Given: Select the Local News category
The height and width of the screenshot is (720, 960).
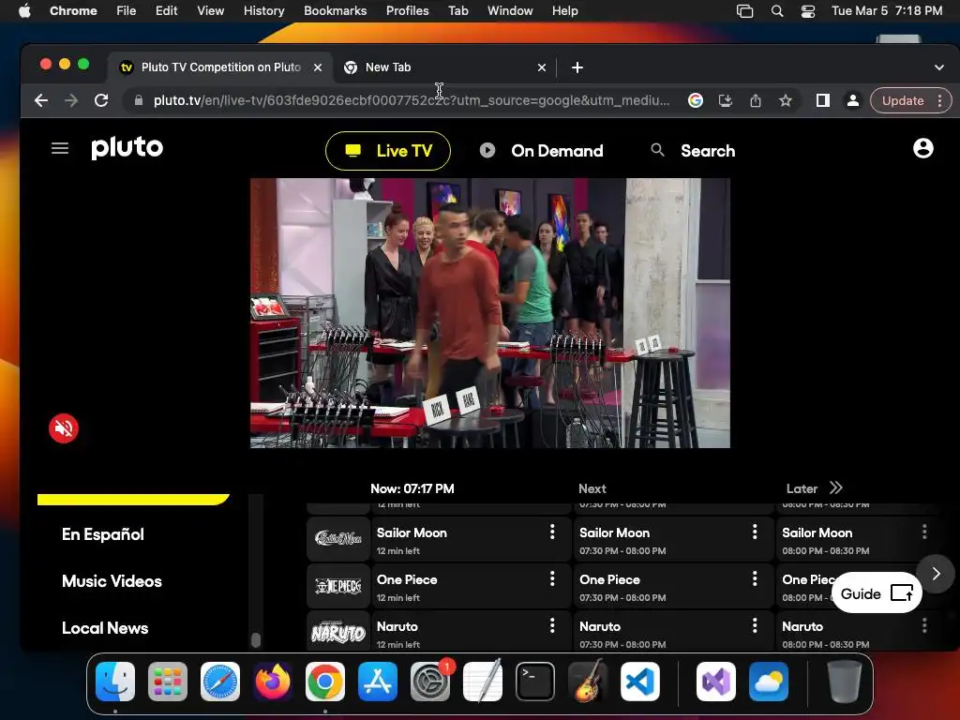Looking at the screenshot, I should click(105, 628).
